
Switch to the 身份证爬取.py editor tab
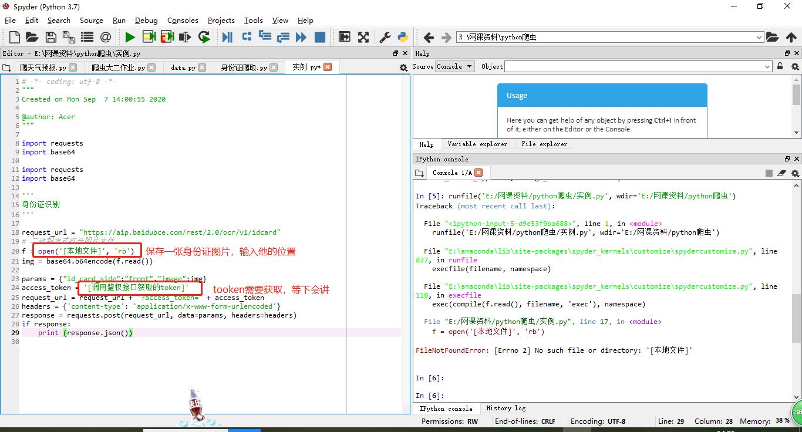248,67
